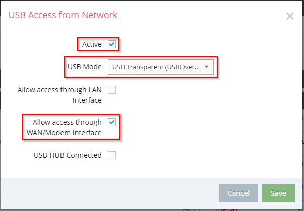
Task: Tick the USB-HUB Connected checkbox
Action: 112,155
